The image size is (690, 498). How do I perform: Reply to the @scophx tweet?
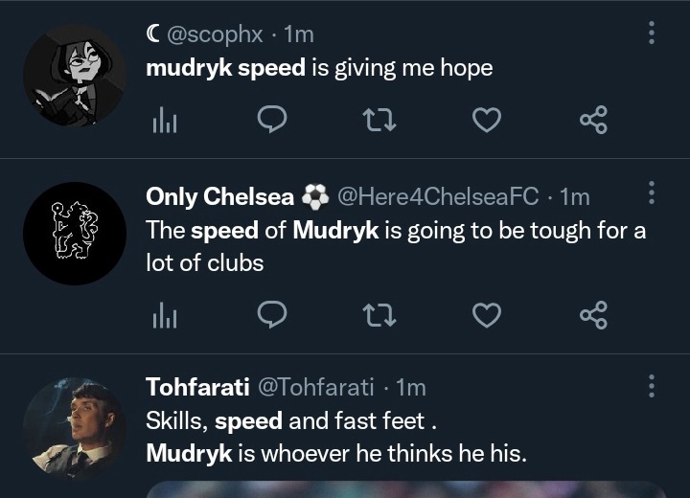273,120
